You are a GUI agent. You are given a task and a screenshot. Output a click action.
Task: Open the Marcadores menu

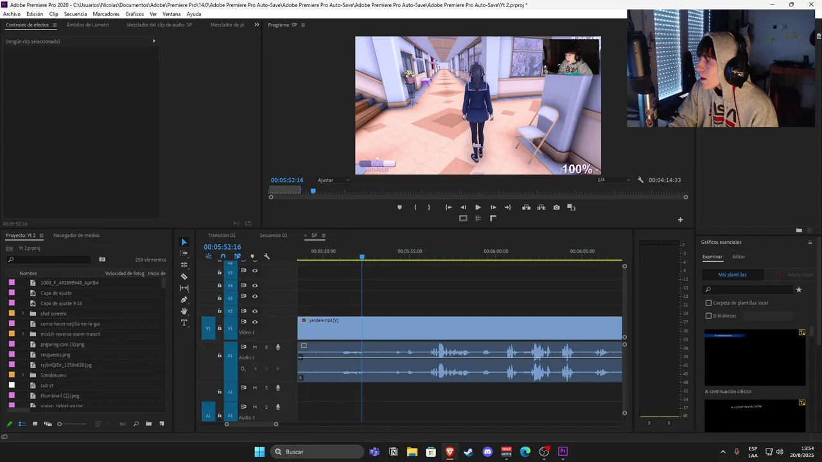(x=106, y=14)
